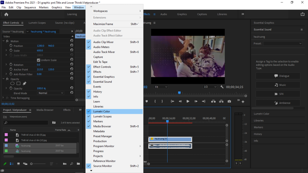Open the Fit zoom dropdown under the Program Monitor
This screenshot has width=308, height=173.
pyautogui.click(x=162, y=87)
